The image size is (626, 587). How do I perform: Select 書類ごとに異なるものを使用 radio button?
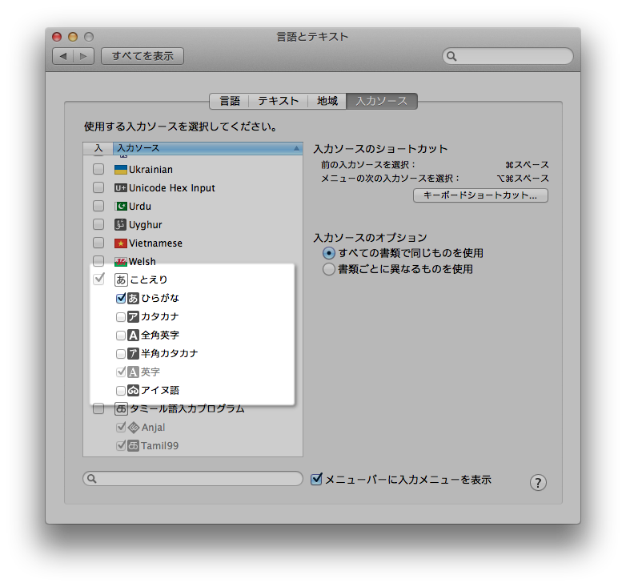click(328, 269)
